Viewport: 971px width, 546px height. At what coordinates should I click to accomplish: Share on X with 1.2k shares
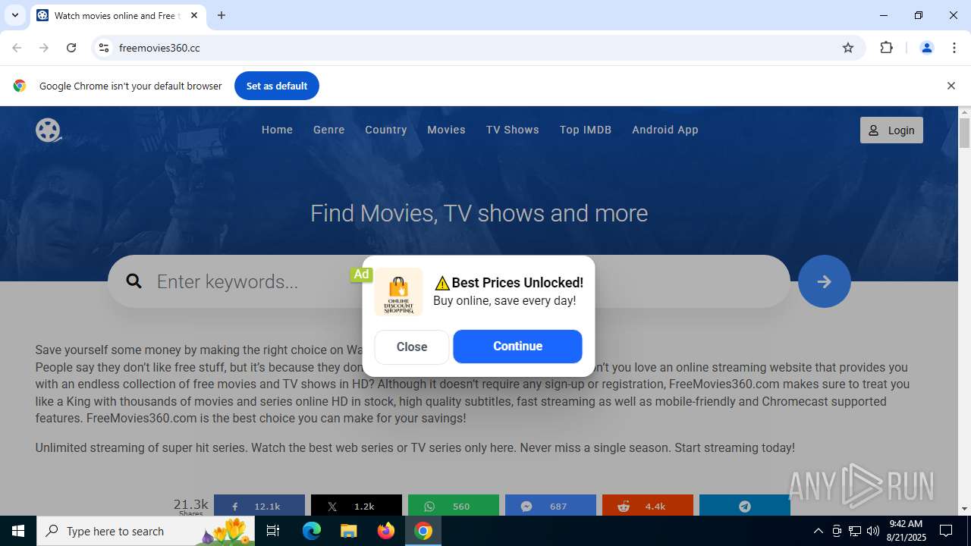coord(357,506)
